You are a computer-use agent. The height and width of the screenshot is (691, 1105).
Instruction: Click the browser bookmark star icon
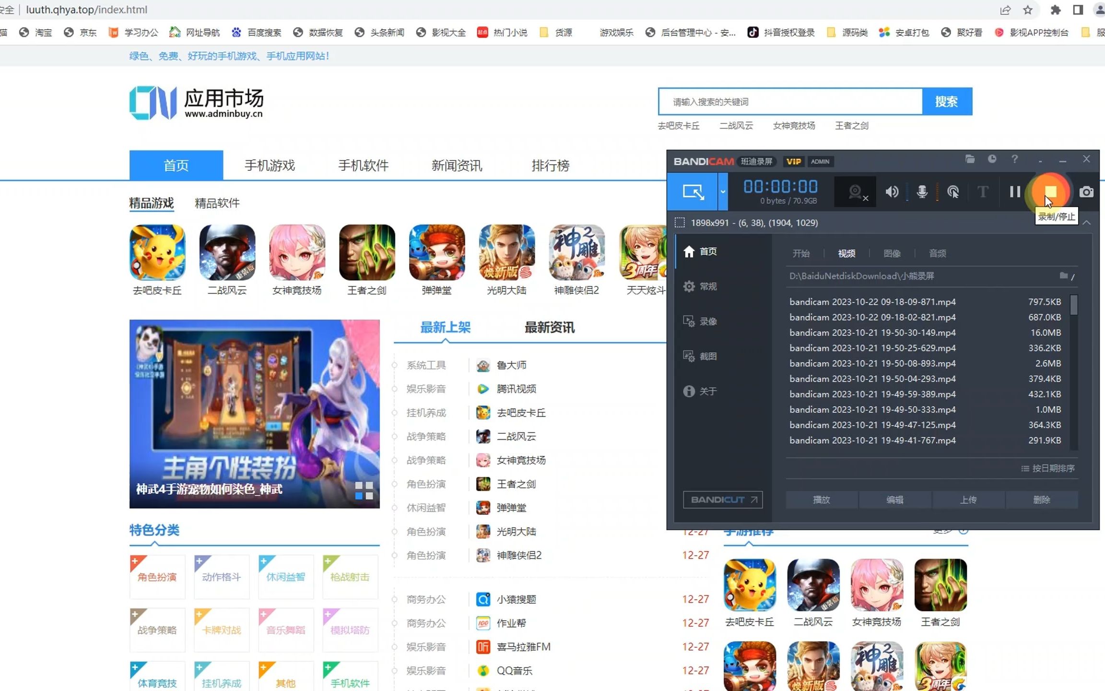point(1028,10)
